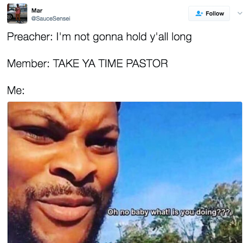
Task: Click the word PASTOR in the tweet
Action: [147, 63]
